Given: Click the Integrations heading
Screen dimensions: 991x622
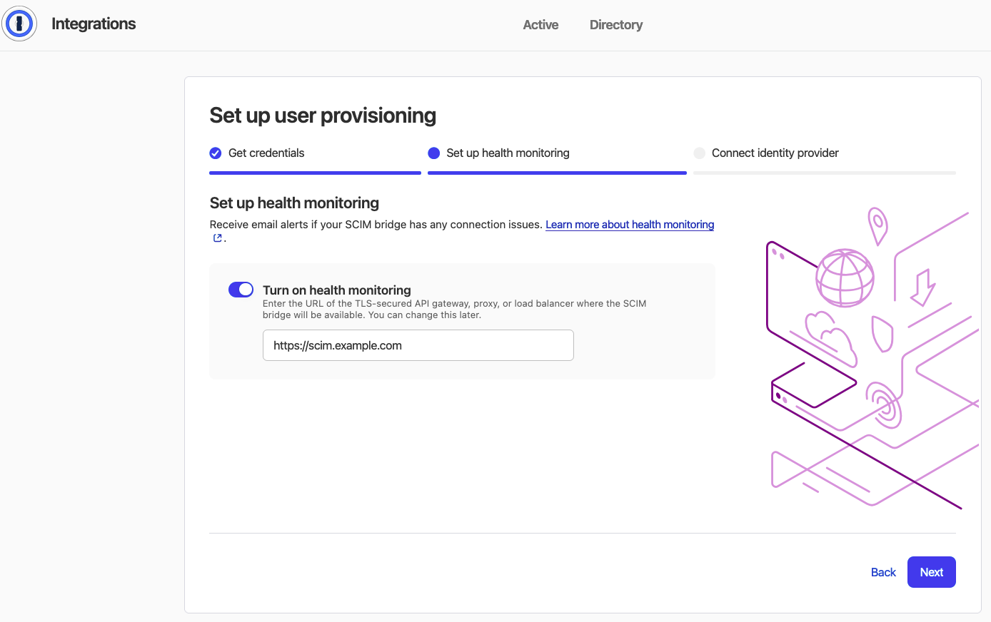Looking at the screenshot, I should pos(94,24).
